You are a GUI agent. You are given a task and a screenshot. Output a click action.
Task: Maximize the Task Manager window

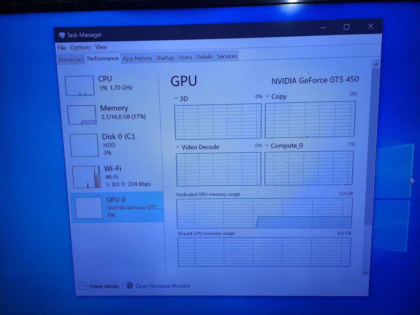pyautogui.click(x=346, y=27)
